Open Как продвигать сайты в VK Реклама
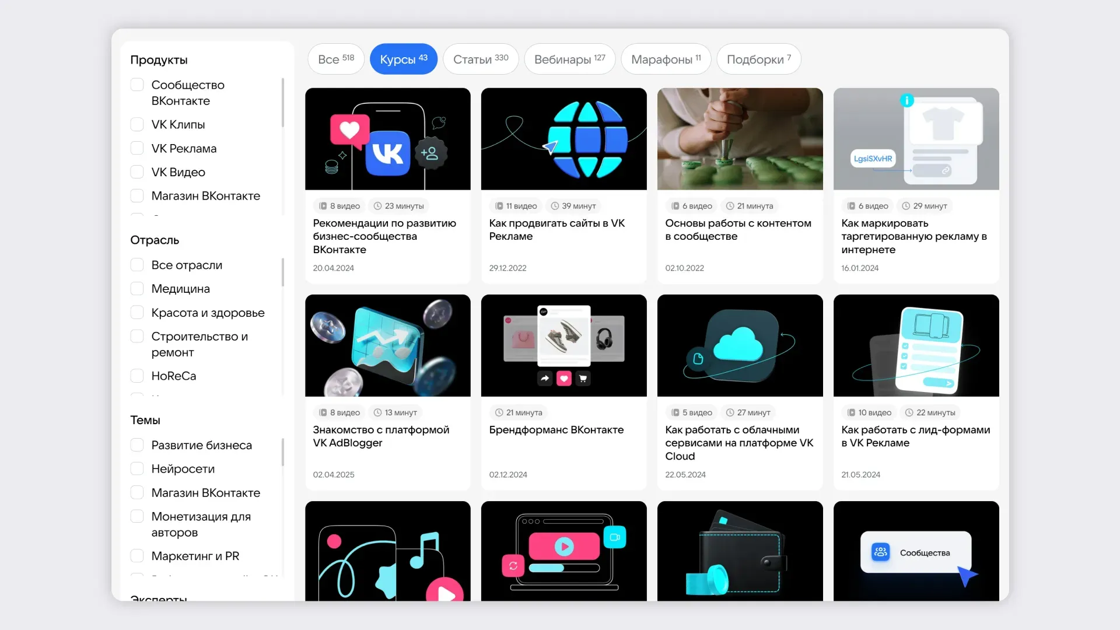This screenshot has height=630, width=1120. [x=557, y=230]
